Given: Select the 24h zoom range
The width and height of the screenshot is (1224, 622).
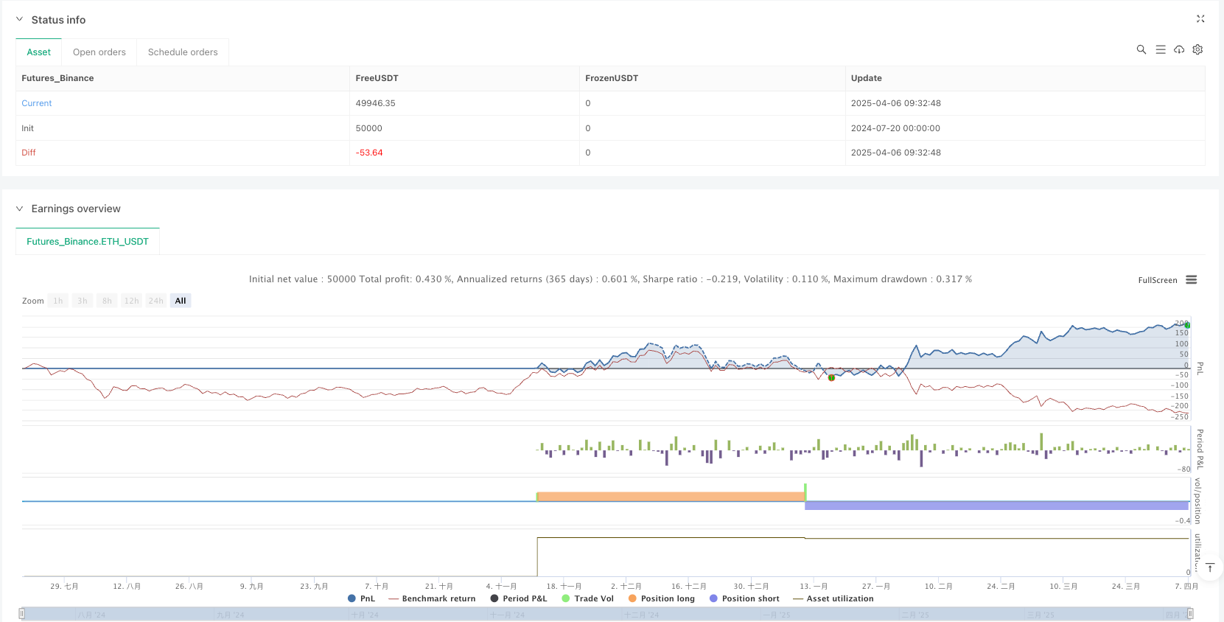Looking at the screenshot, I should point(155,301).
